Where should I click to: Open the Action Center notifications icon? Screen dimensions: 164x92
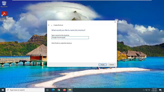[160, 90]
